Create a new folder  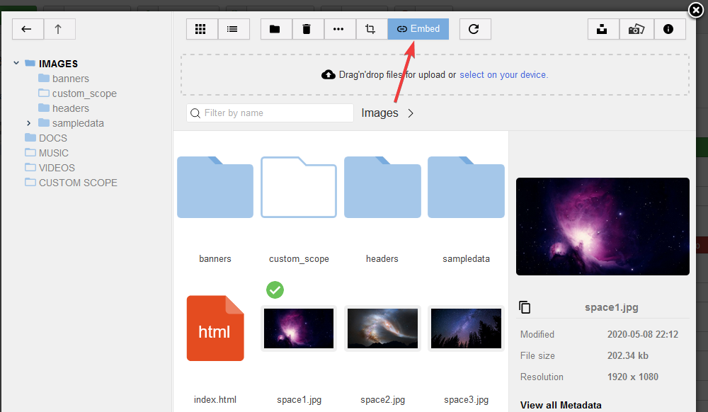point(275,29)
